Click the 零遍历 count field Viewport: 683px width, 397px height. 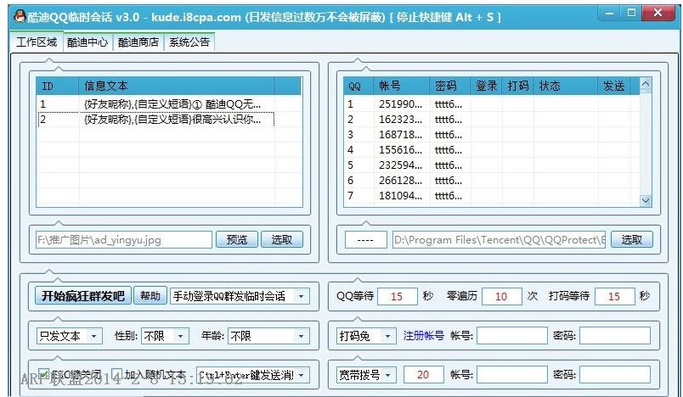(x=501, y=297)
